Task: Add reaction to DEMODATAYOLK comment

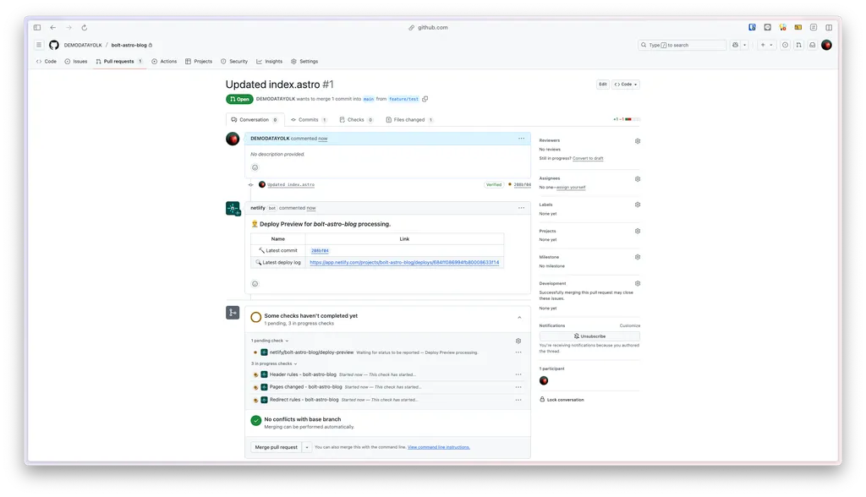Action: pos(255,167)
